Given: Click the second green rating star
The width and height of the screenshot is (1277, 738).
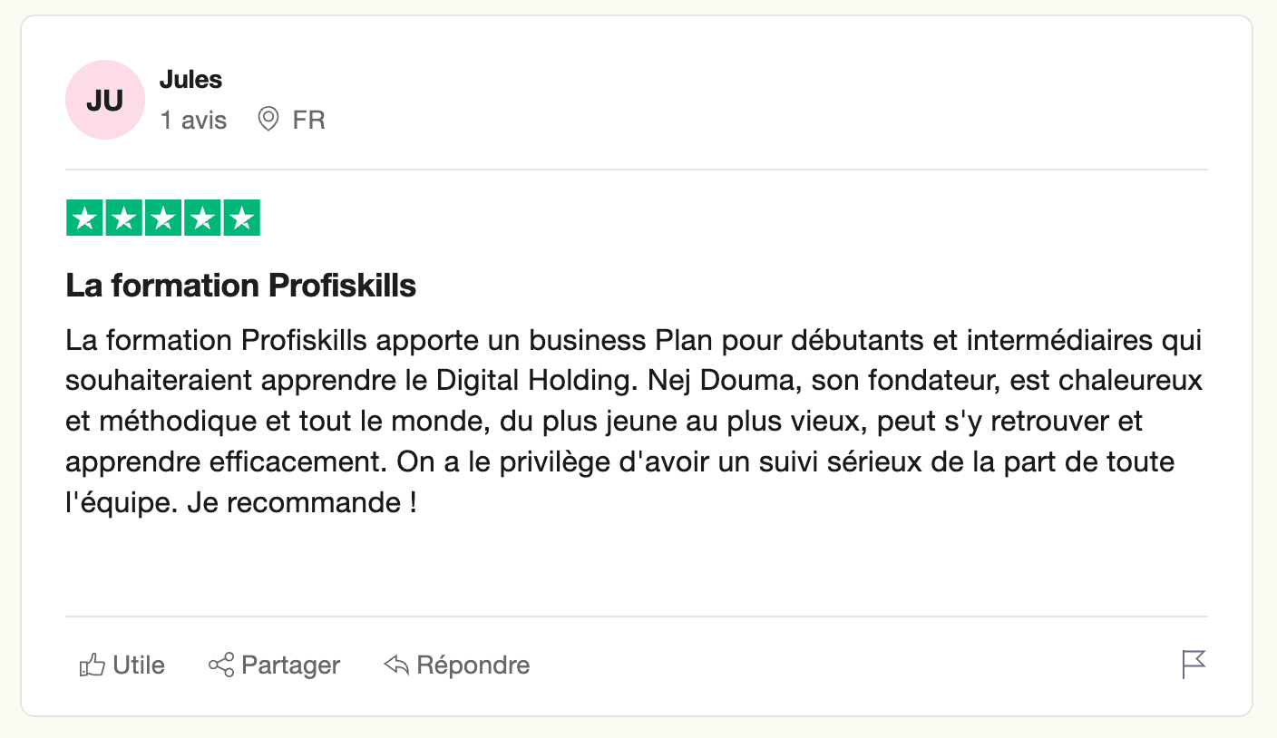Looking at the screenshot, I should click(123, 218).
